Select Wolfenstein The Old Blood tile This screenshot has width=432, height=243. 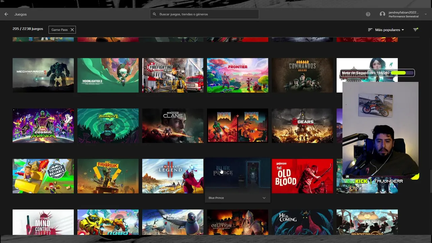pos(302,176)
